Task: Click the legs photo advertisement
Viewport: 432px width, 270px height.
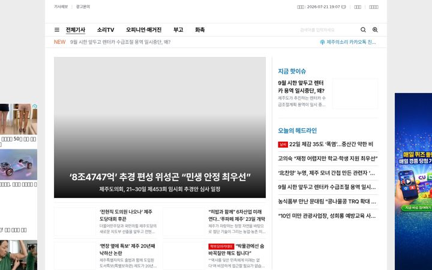Action: click(x=19, y=119)
